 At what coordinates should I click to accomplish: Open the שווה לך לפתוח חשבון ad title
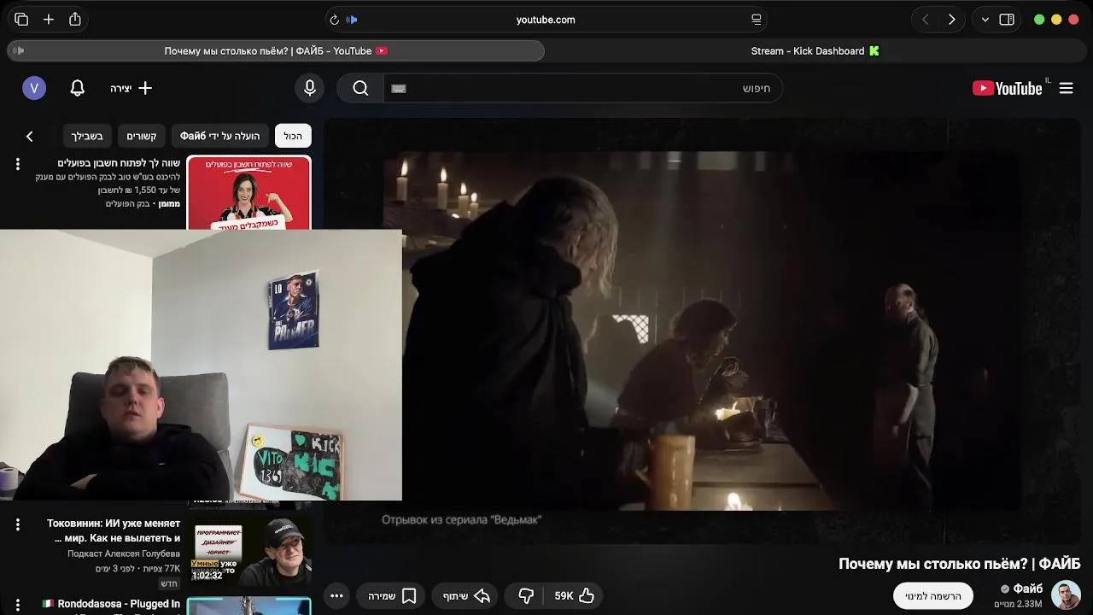tap(119, 163)
